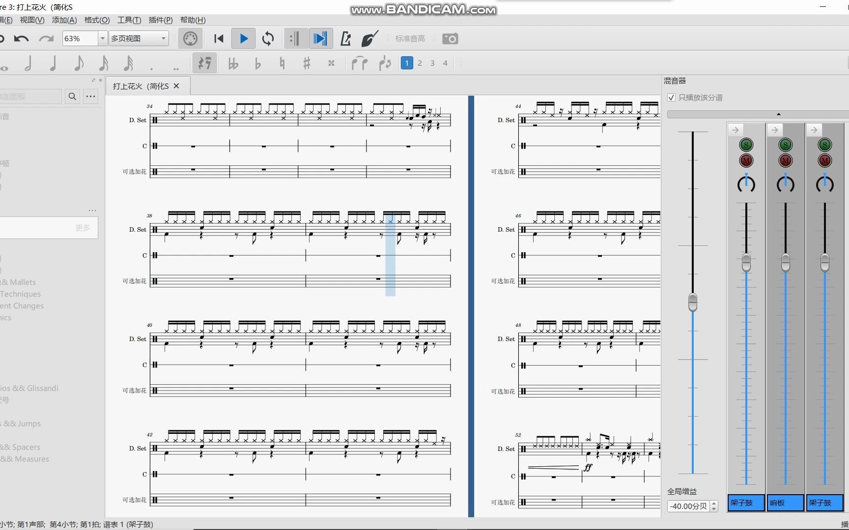849x530 pixels.
Task: Click the camera image capture icon
Action: point(450,39)
